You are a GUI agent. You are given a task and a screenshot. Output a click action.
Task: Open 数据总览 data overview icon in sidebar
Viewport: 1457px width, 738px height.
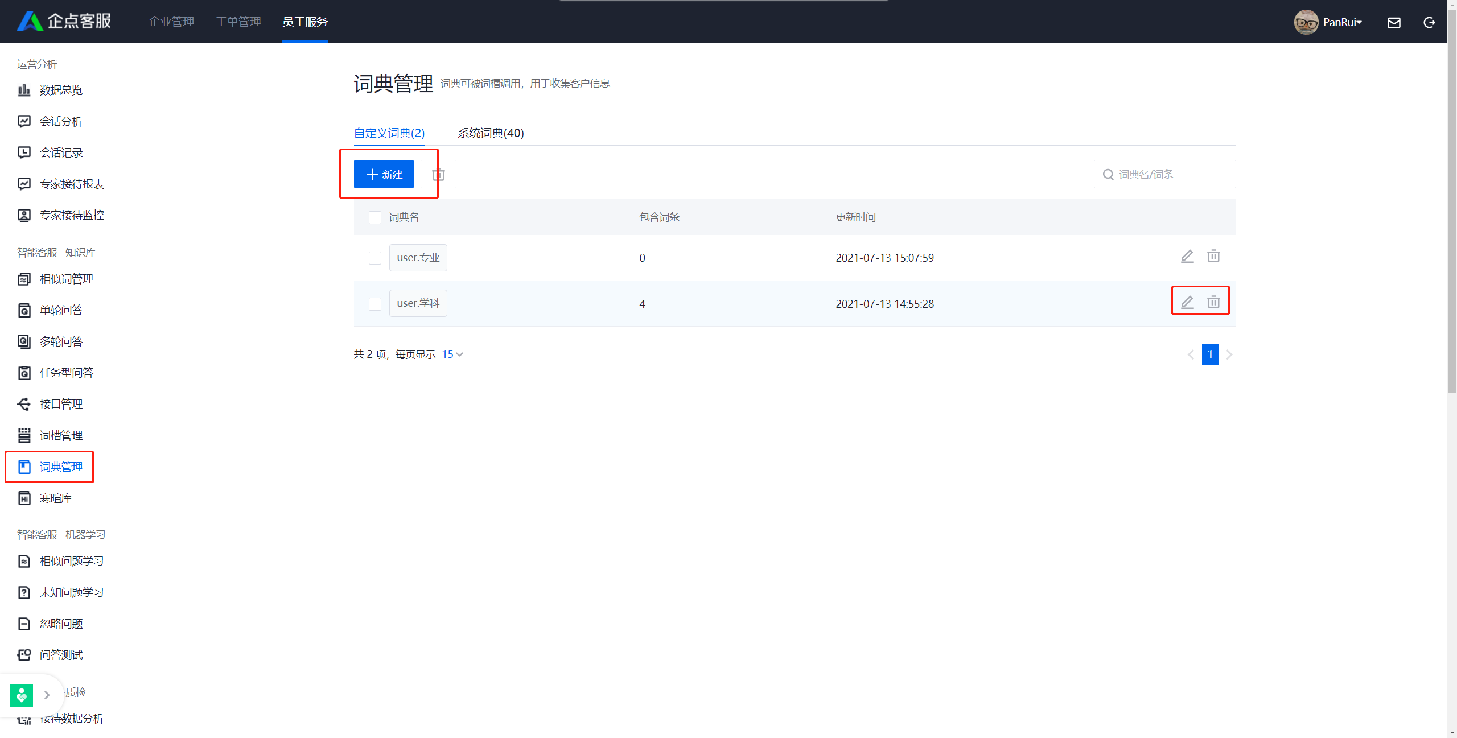point(24,90)
